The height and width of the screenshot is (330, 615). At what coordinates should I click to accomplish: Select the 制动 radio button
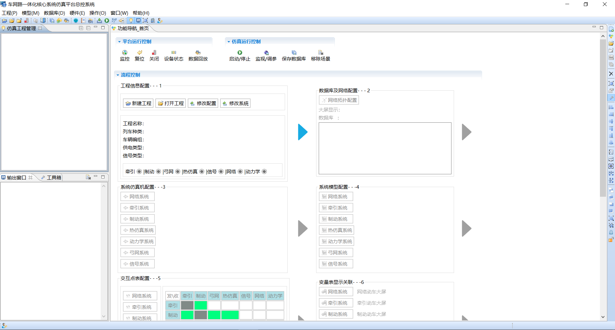[x=158, y=171]
